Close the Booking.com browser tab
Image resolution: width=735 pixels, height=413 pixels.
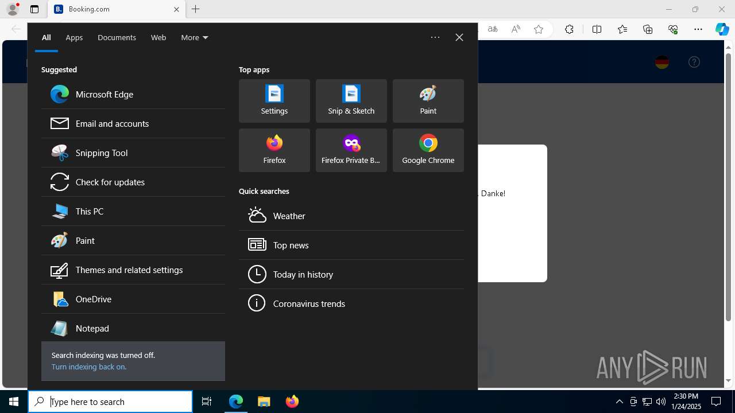tap(176, 9)
